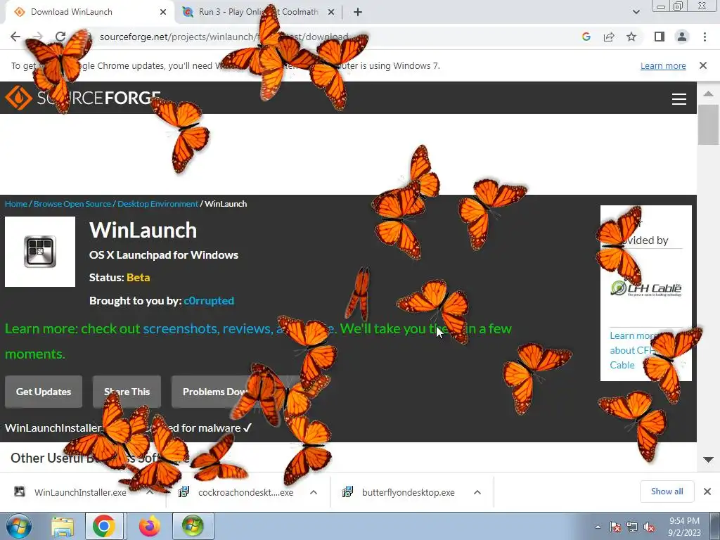Click the Chrome taskbar icon
Image resolution: width=720 pixels, height=540 pixels.
pyautogui.click(x=104, y=527)
